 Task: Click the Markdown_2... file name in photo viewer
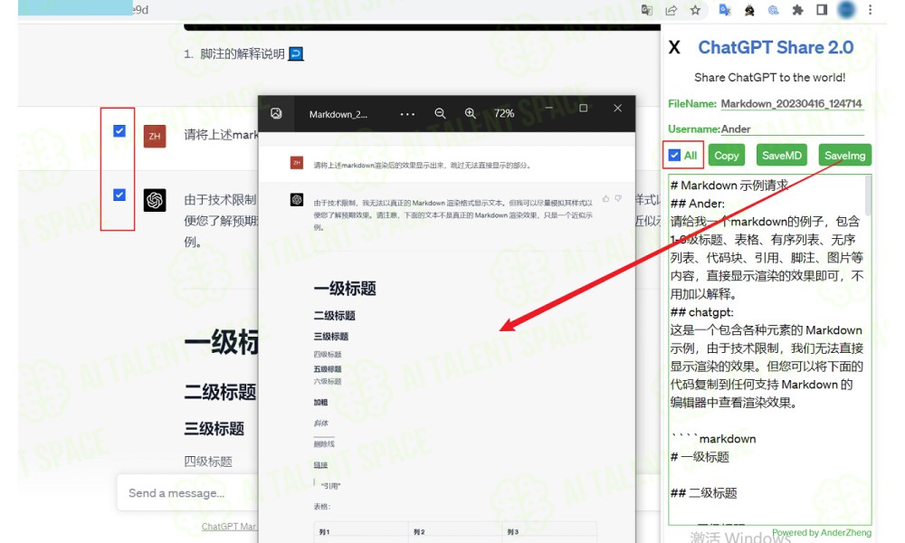click(x=338, y=114)
